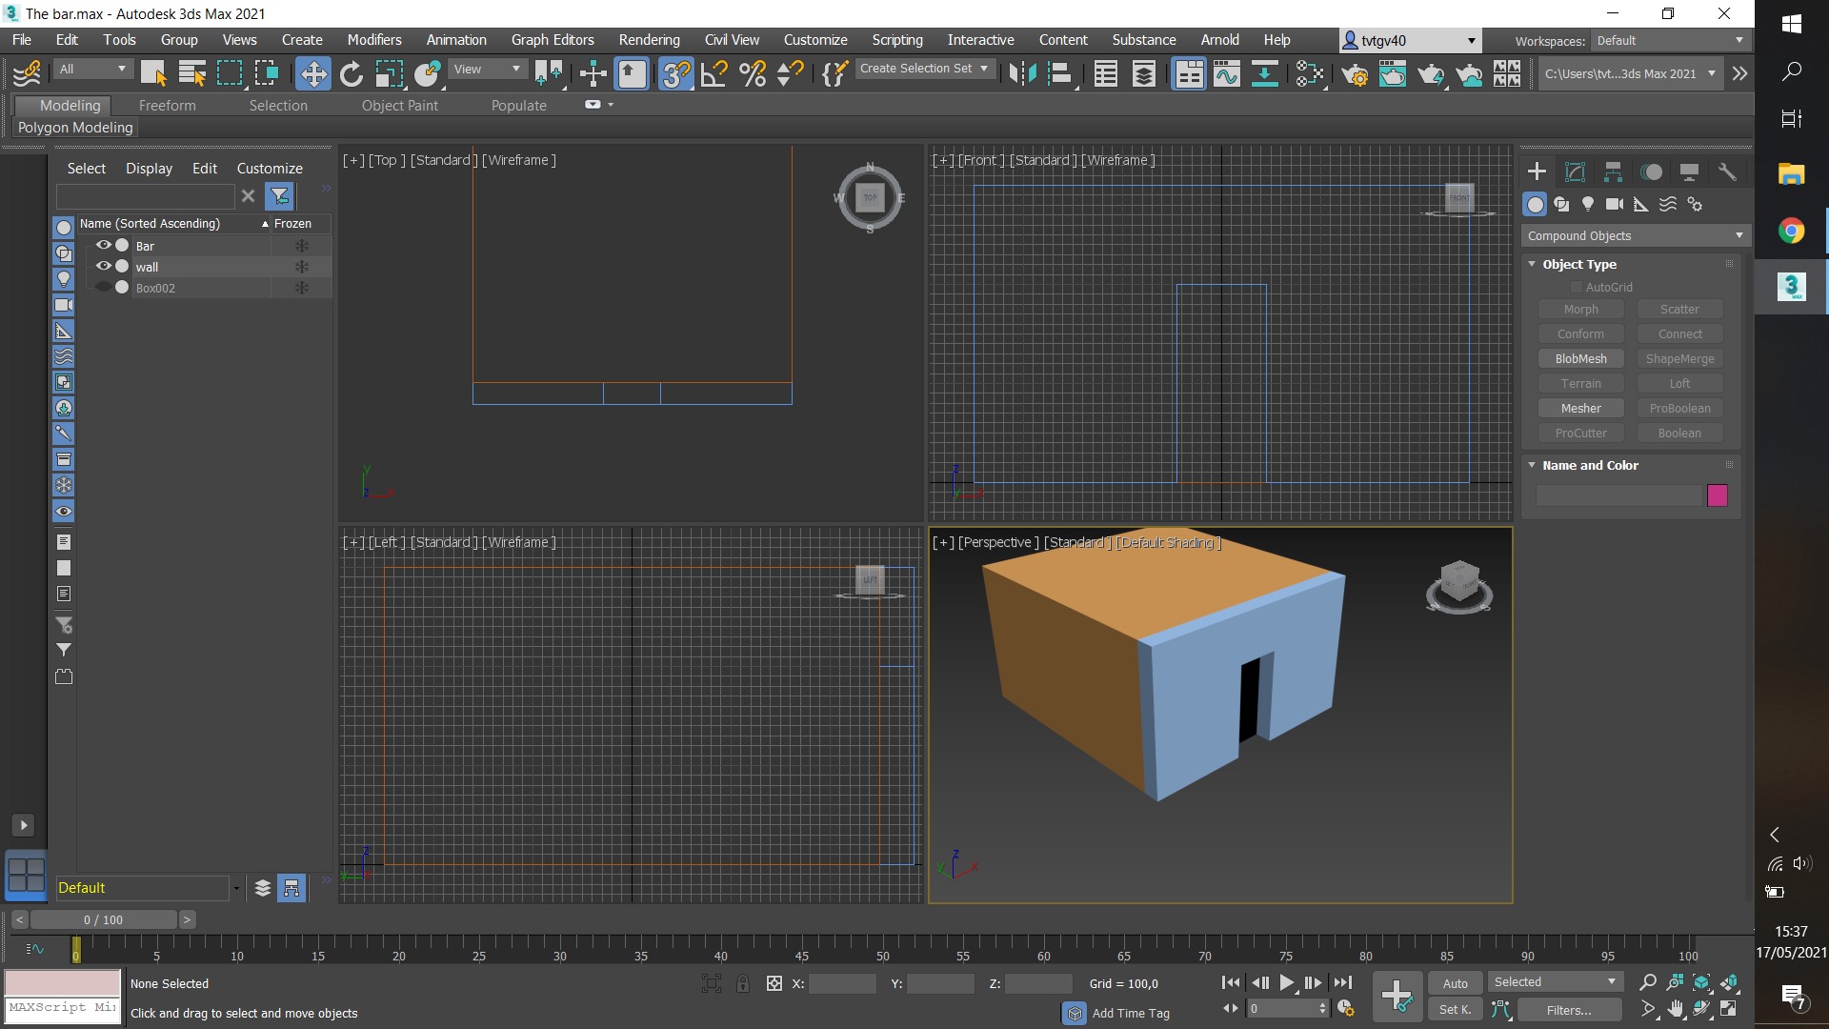This screenshot has height=1029, width=1829.
Task: Open the Graph Editors menu
Action: (553, 39)
